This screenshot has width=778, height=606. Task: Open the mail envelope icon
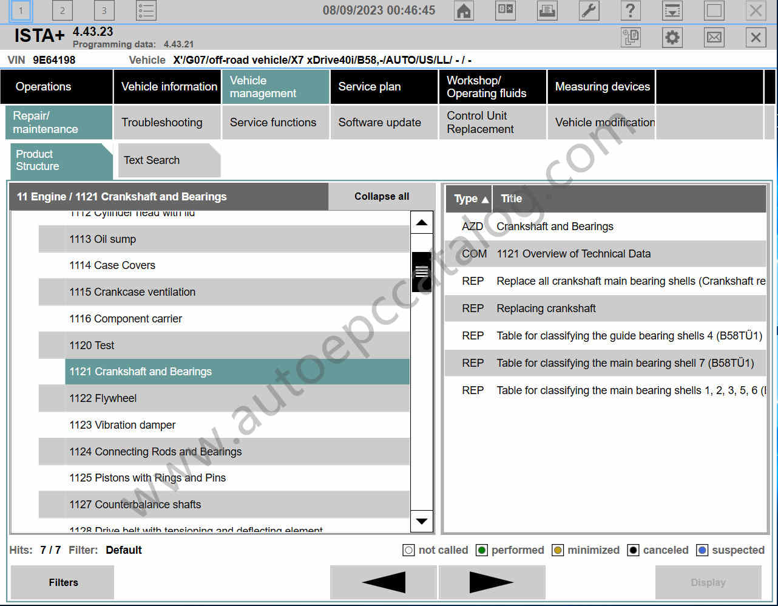pos(714,38)
